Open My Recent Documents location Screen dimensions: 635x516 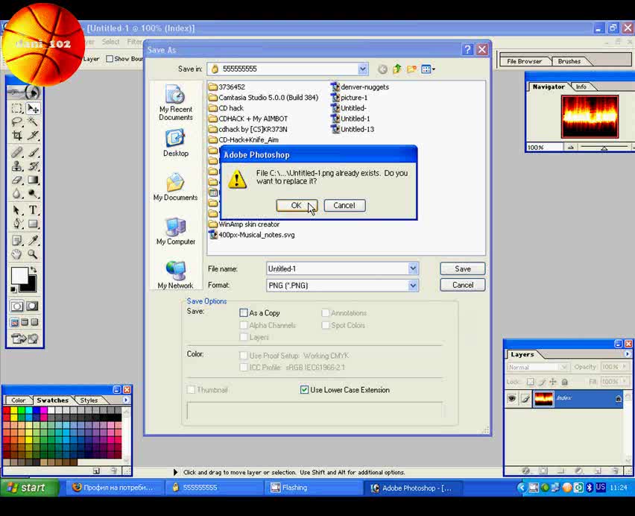(x=175, y=103)
